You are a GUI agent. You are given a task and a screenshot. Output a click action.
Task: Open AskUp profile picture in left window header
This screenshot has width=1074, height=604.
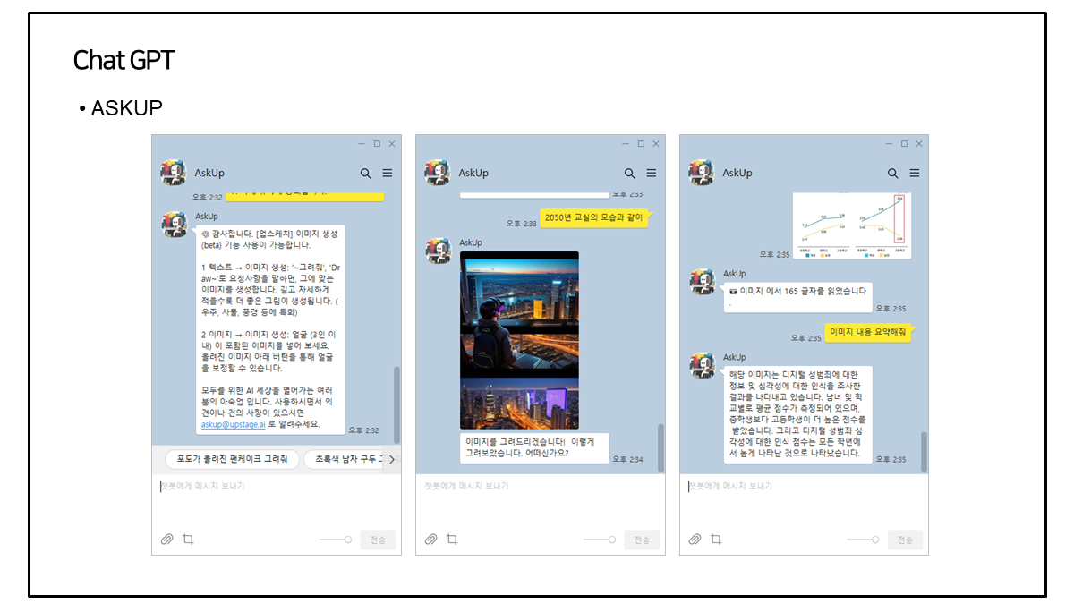click(174, 173)
